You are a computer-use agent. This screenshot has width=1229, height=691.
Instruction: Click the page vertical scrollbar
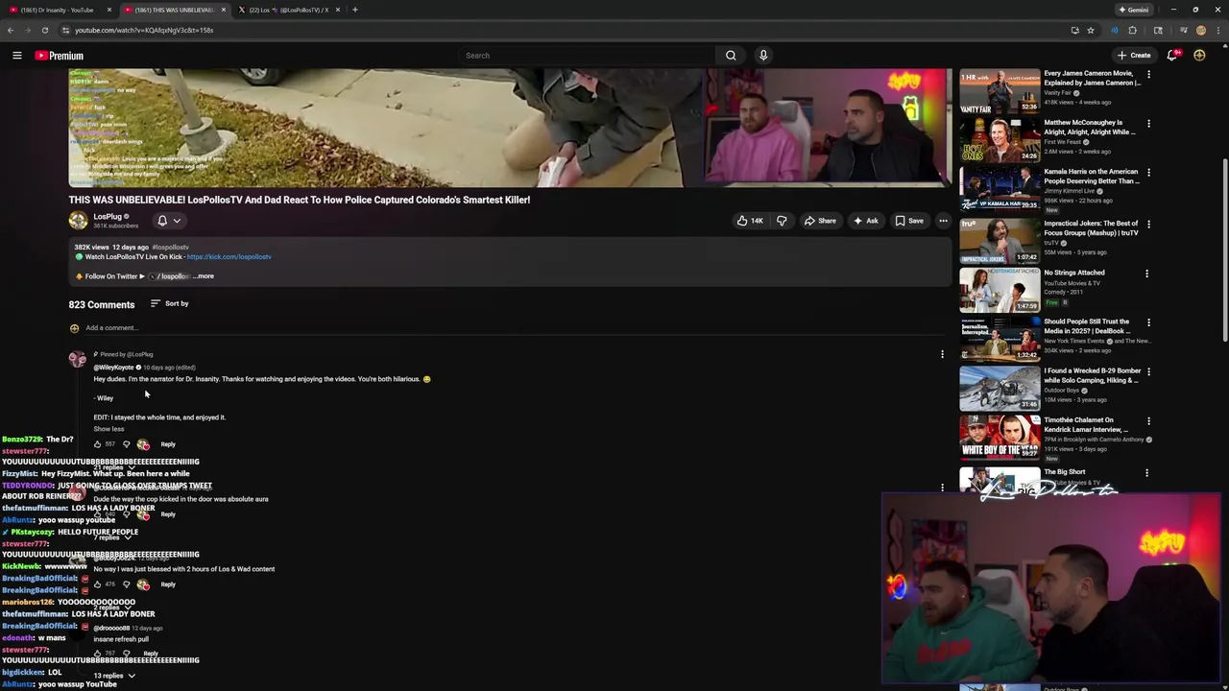point(1224,250)
